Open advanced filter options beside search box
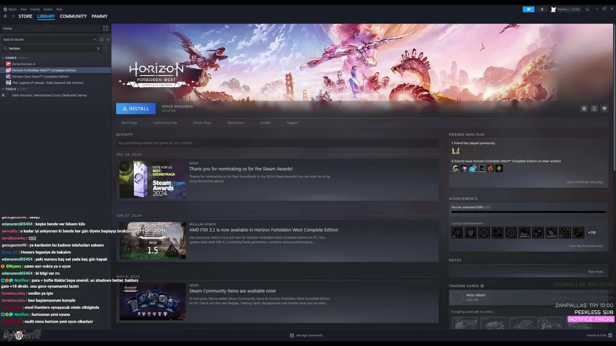616x346 pixels. [106, 49]
